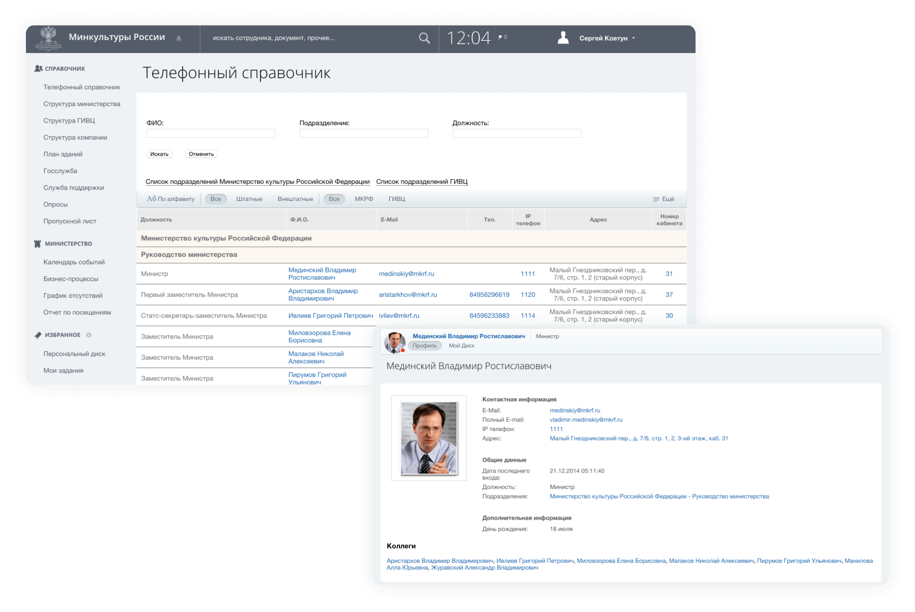
Task: Click the magnifier search icon
Action: 424,38
